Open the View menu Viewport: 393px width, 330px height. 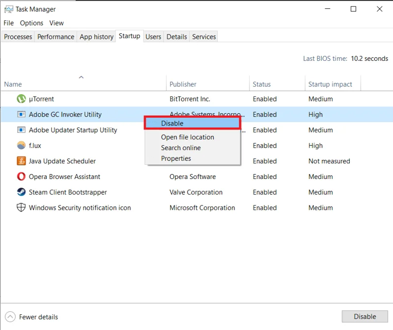pos(56,23)
